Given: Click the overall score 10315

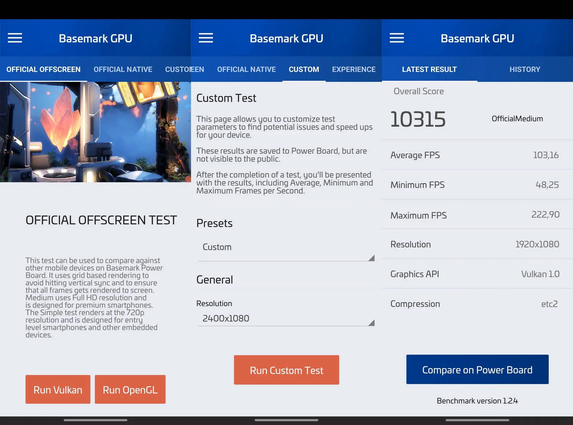Looking at the screenshot, I should click(x=418, y=119).
